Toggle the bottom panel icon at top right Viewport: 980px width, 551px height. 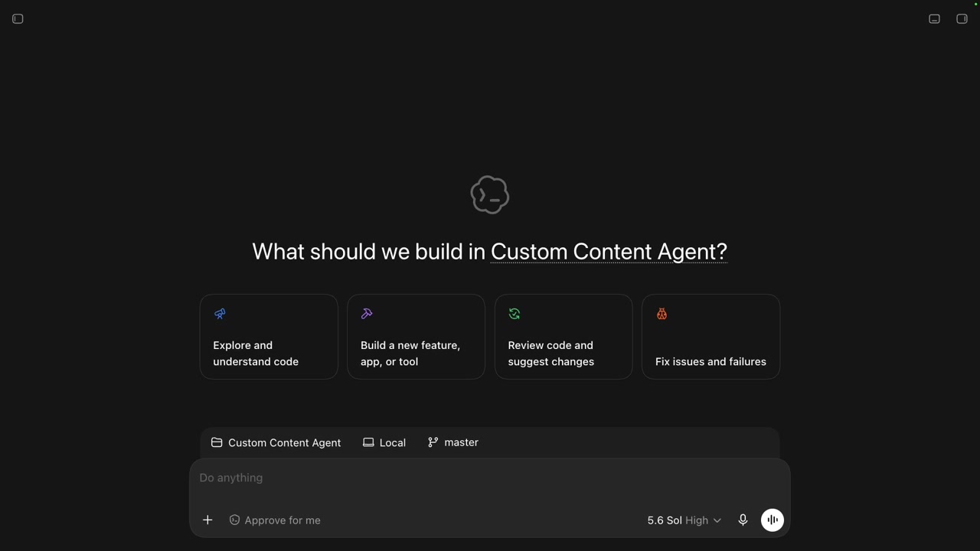[x=934, y=19]
